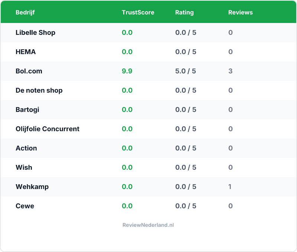Open the Wehkamp company page

[x=32, y=187]
